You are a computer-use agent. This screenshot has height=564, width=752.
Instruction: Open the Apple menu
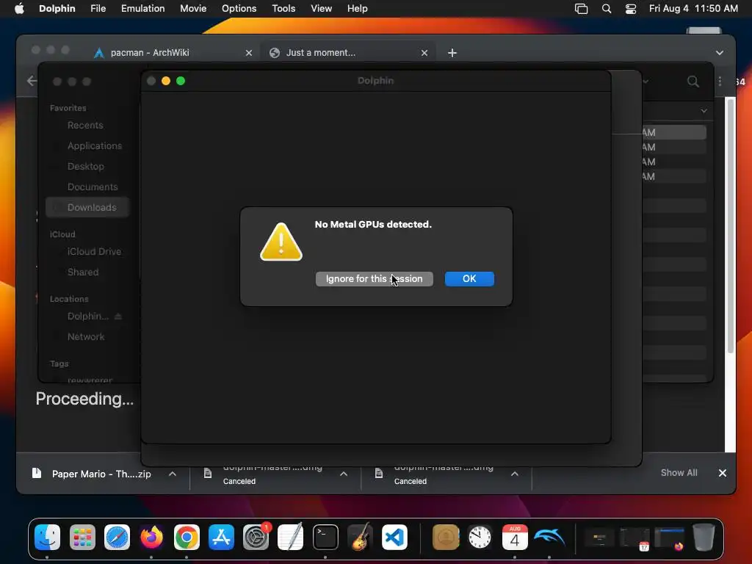pos(19,8)
